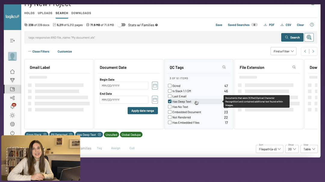Toggle the Stats w/ Families switch

point(121,25)
